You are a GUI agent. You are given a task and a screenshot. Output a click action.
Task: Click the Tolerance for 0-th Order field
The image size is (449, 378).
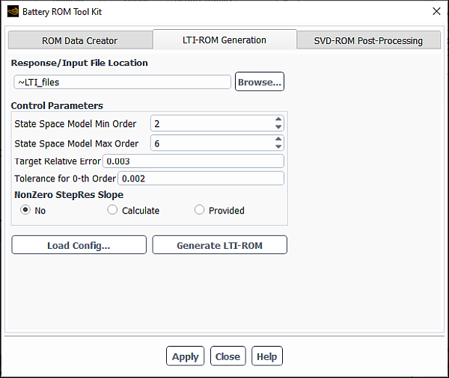[201, 178]
